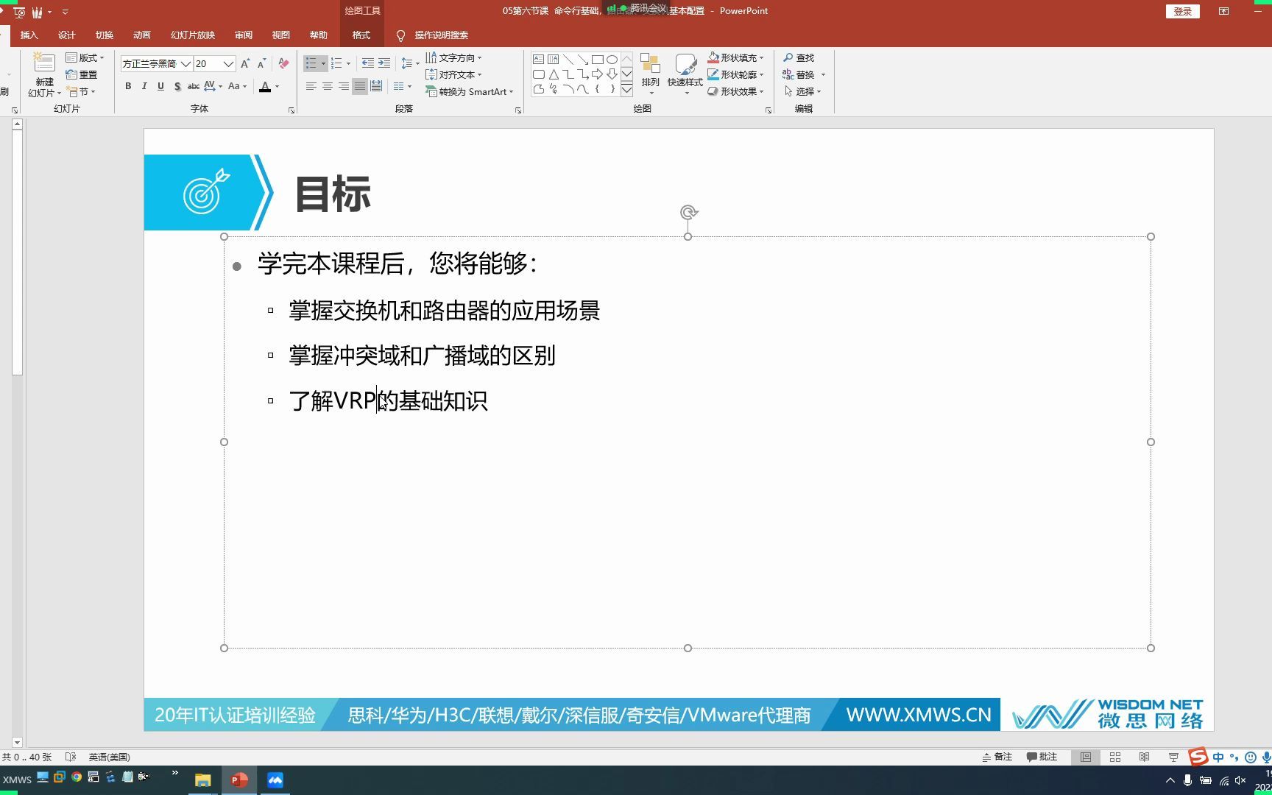This screenshot has height=795, width=1272.
Task: Toggle bold formatting
Action: (128, 86)
